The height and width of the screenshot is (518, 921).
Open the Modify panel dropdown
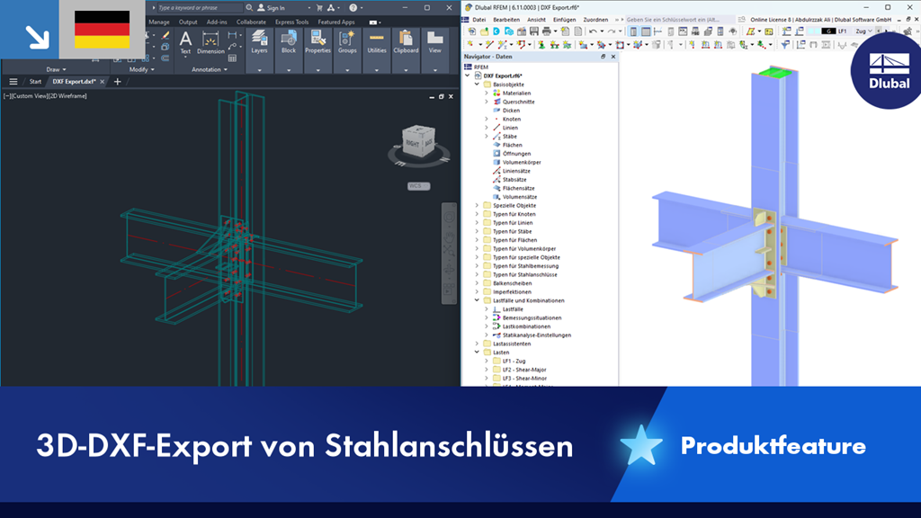[x=141, y=69]
